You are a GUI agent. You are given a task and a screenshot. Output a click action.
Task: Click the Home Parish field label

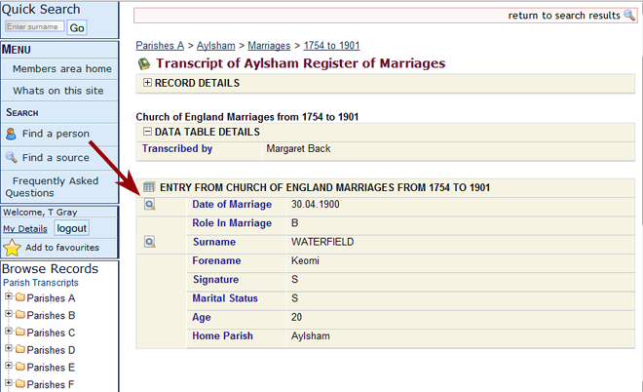pyautogui.click(x=223, y=335)
